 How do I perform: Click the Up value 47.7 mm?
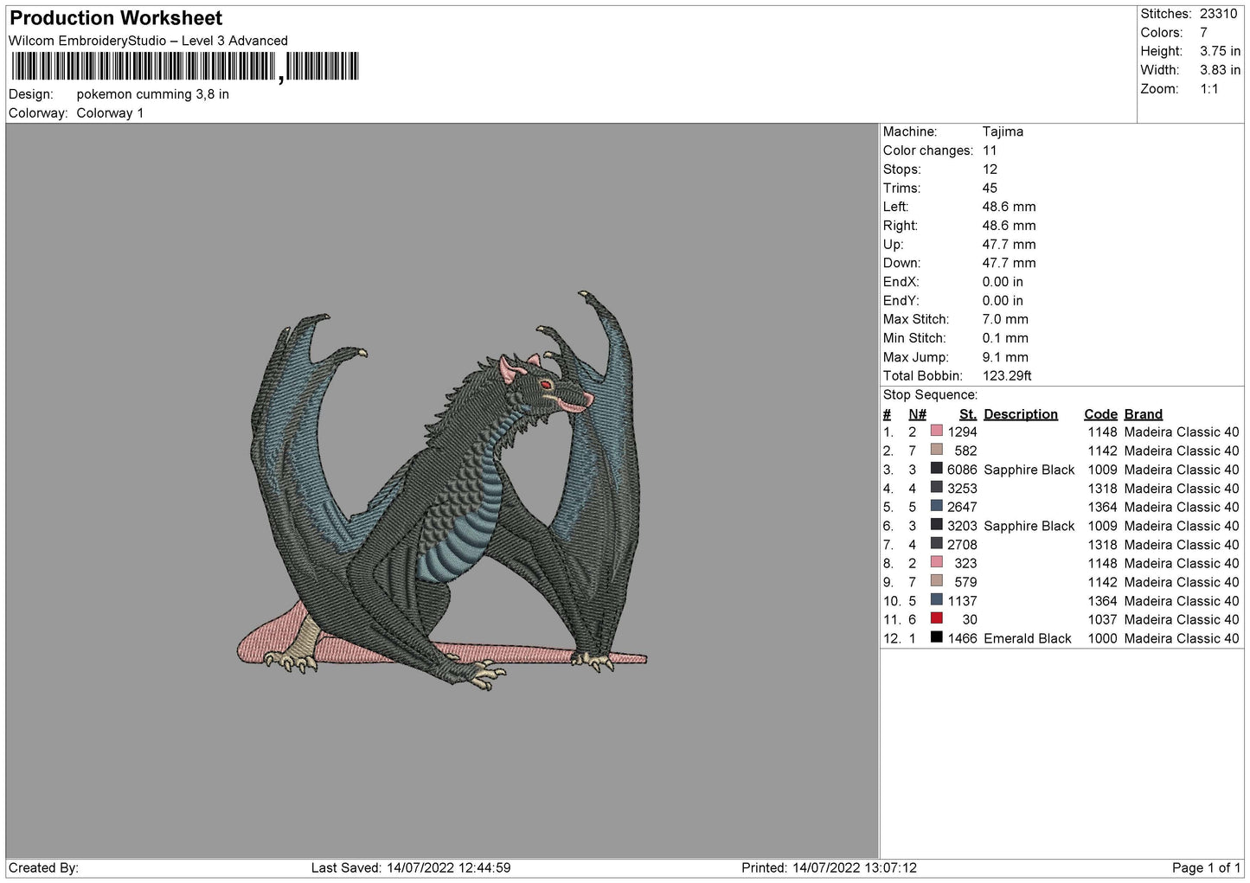point(1009,244)
